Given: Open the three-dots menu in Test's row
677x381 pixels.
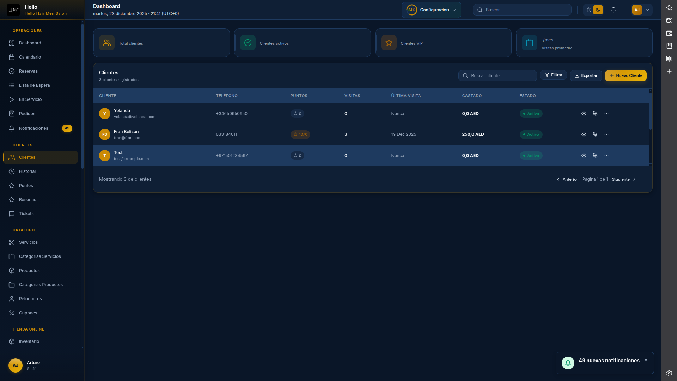Looking at the screenshot, I should click(606, 156).
